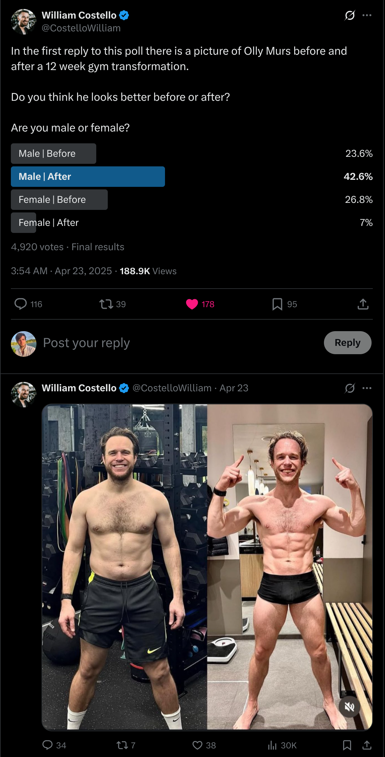The width and height of the screenshot is (385, 757).
Task: Like the reply with 38 likes
Action: pyautogui.click(x=197, y=745)
